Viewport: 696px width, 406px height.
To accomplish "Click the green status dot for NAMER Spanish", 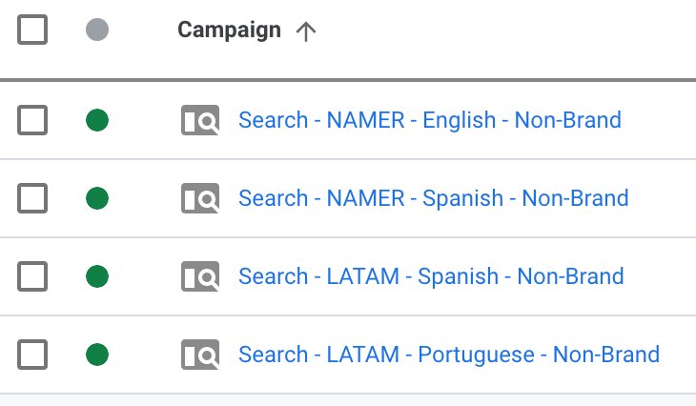I will click(97, 198).
